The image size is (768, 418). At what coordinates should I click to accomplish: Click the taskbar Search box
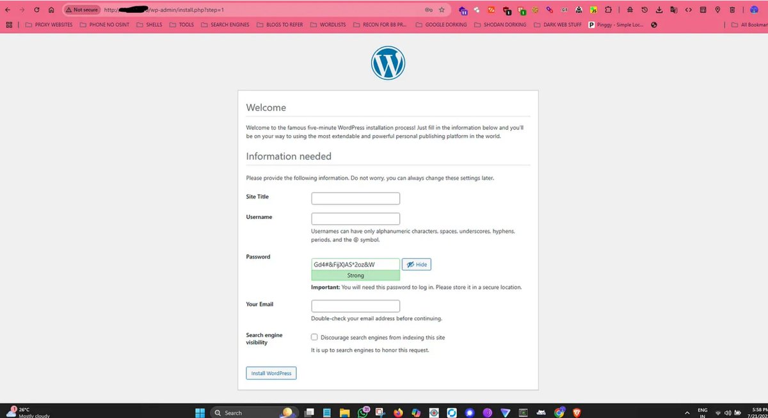click(x=254, y=412)
